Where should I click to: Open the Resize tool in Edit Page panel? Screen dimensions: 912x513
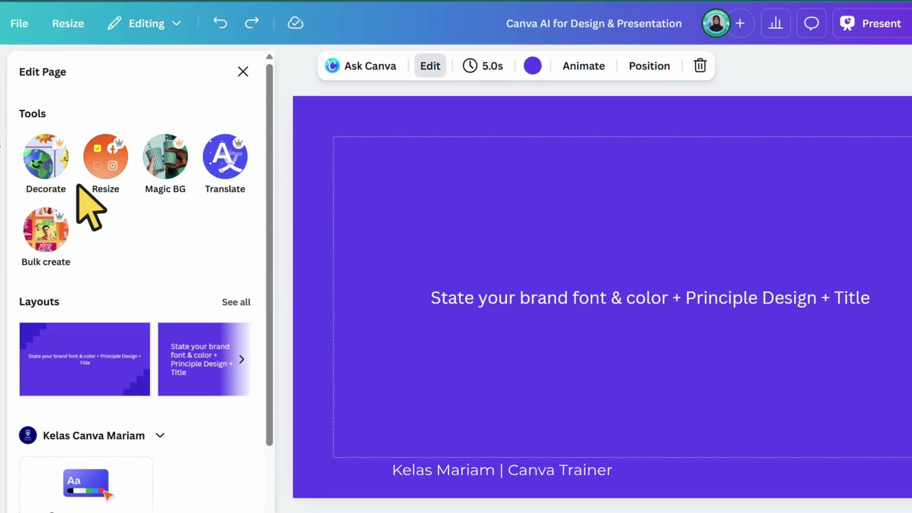coord(105,164)
